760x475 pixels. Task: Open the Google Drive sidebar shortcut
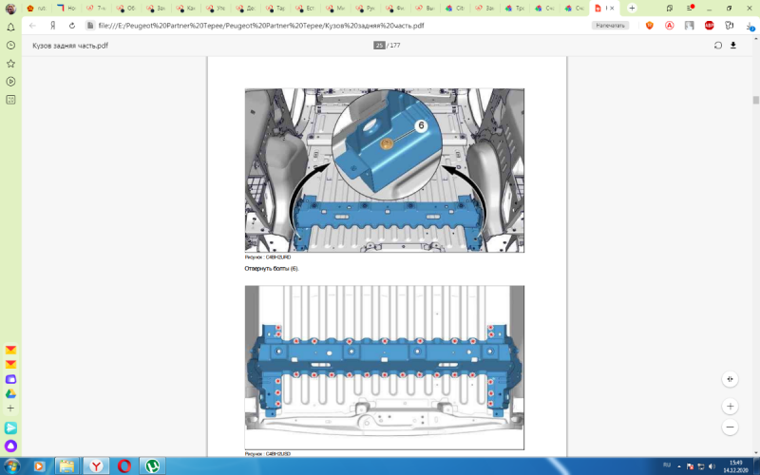click(10, 393)
